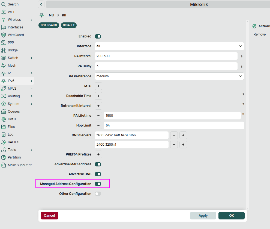The height and width of the screenshot is (229, 270).
Task: Click the Apply button
Action: (203, 216)
